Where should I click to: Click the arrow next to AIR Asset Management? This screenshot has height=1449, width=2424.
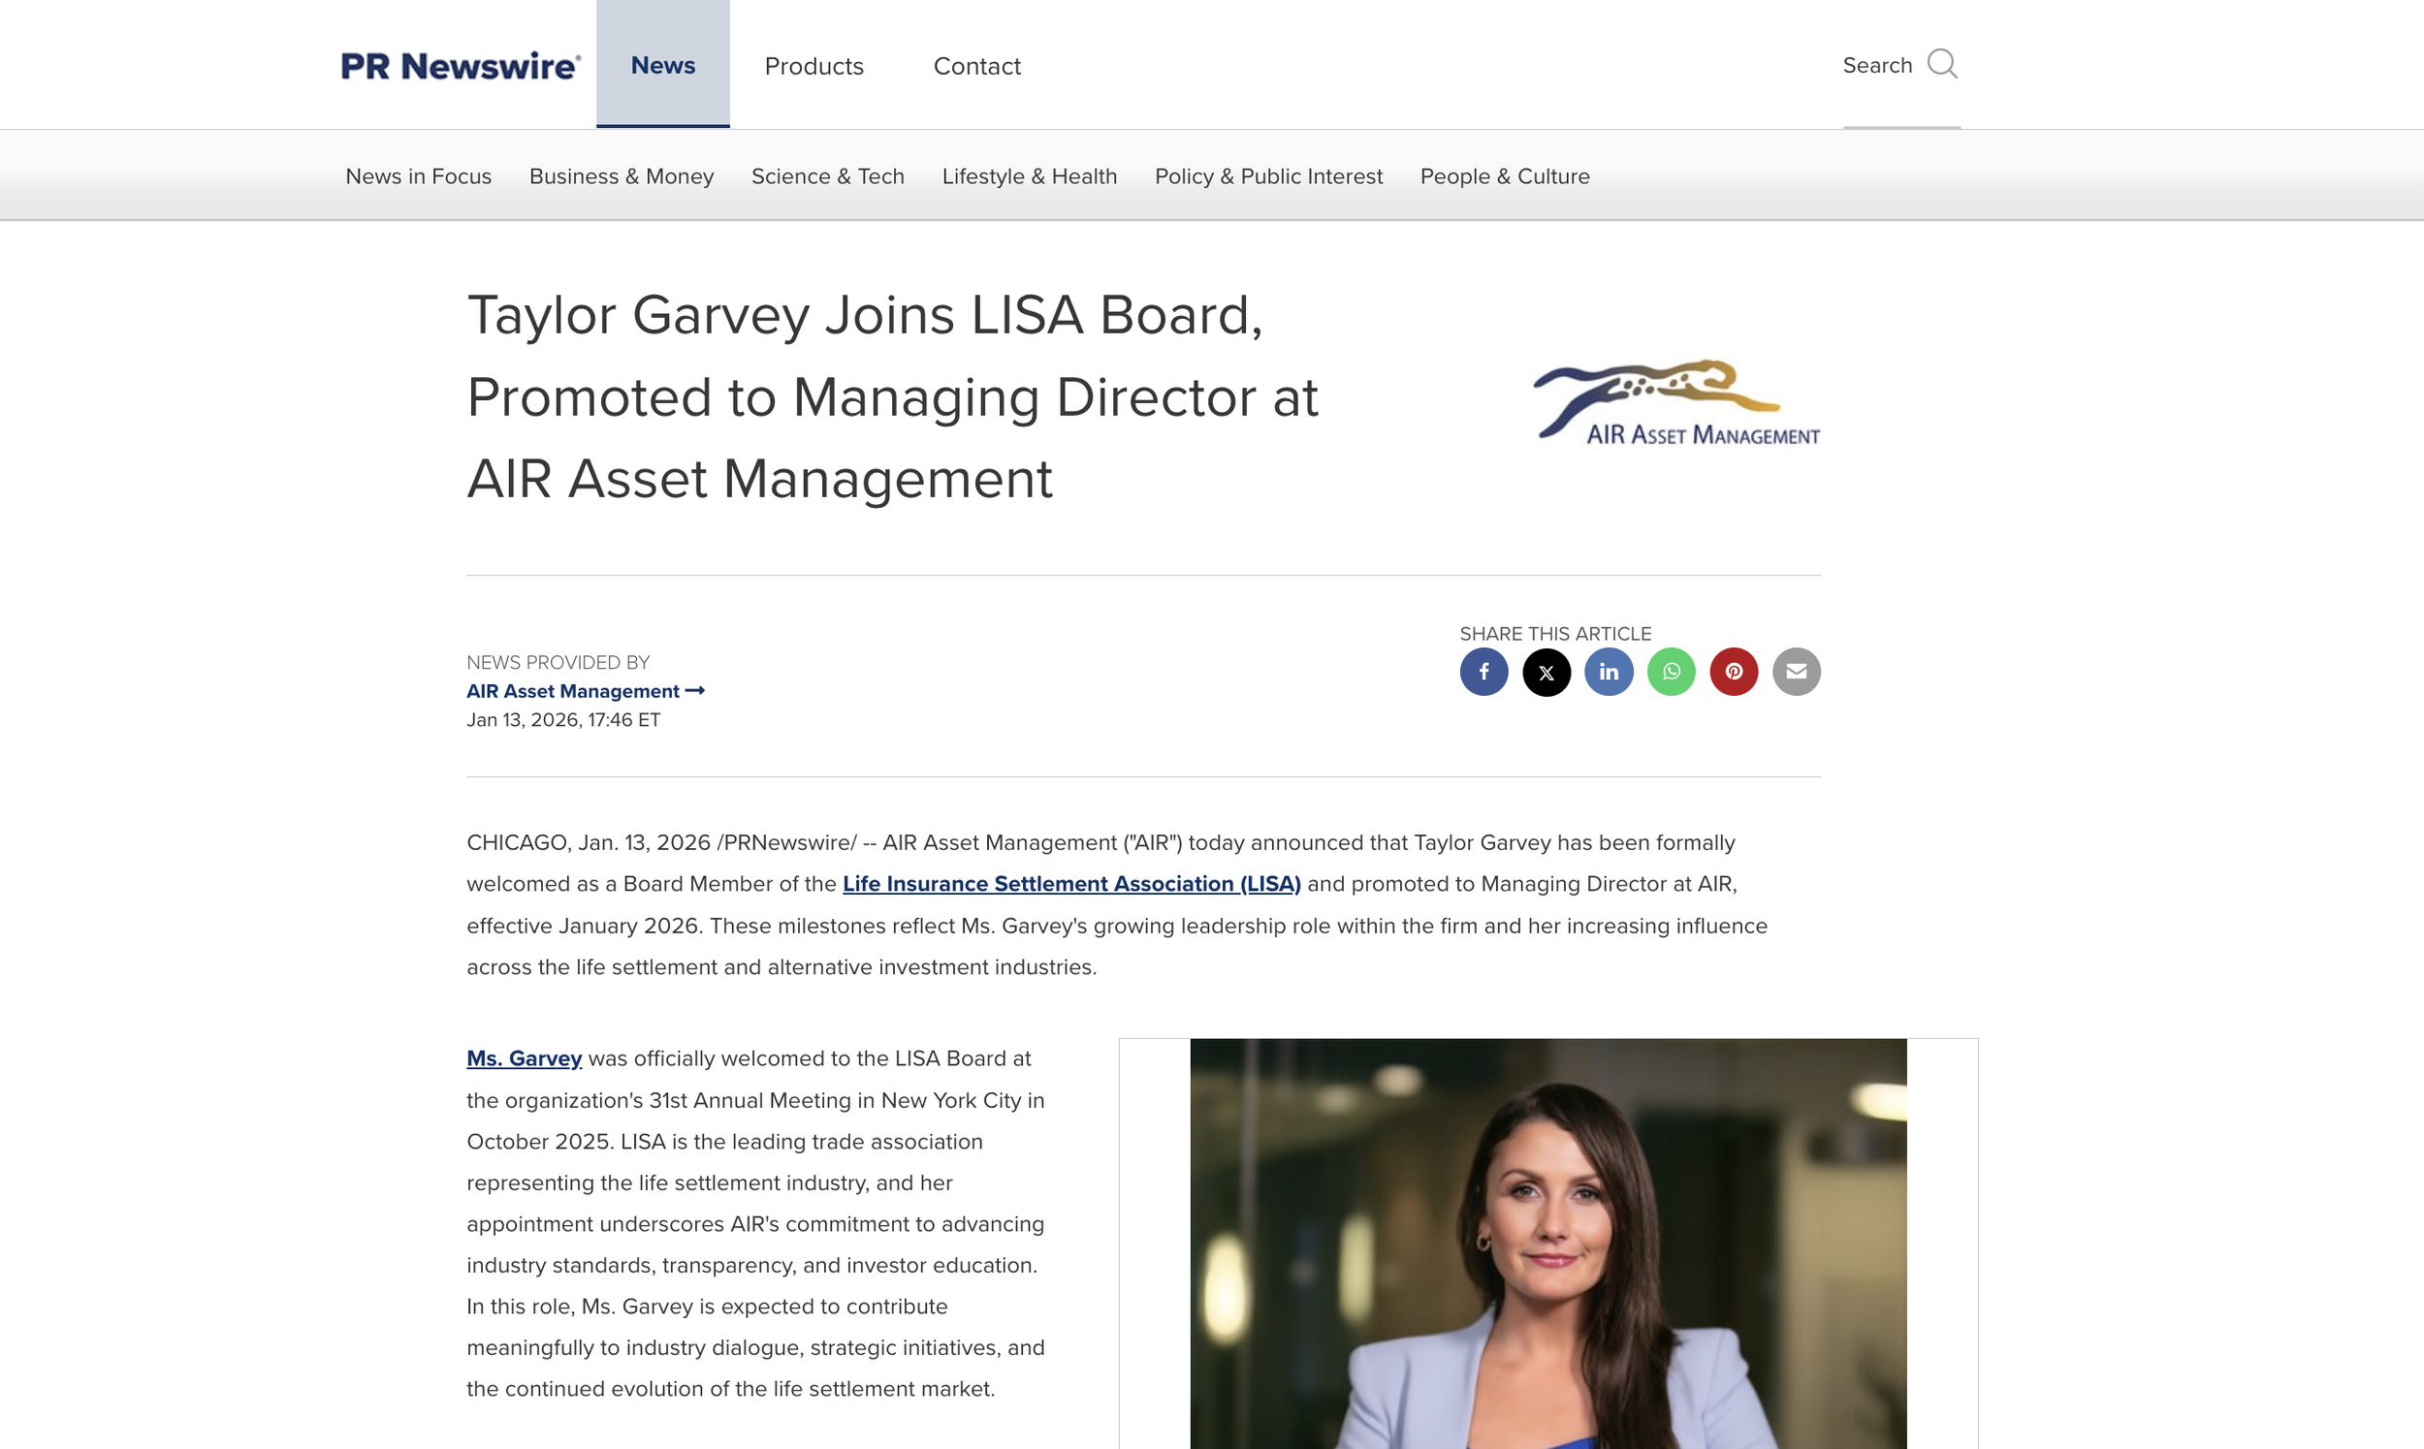[695, 690]
